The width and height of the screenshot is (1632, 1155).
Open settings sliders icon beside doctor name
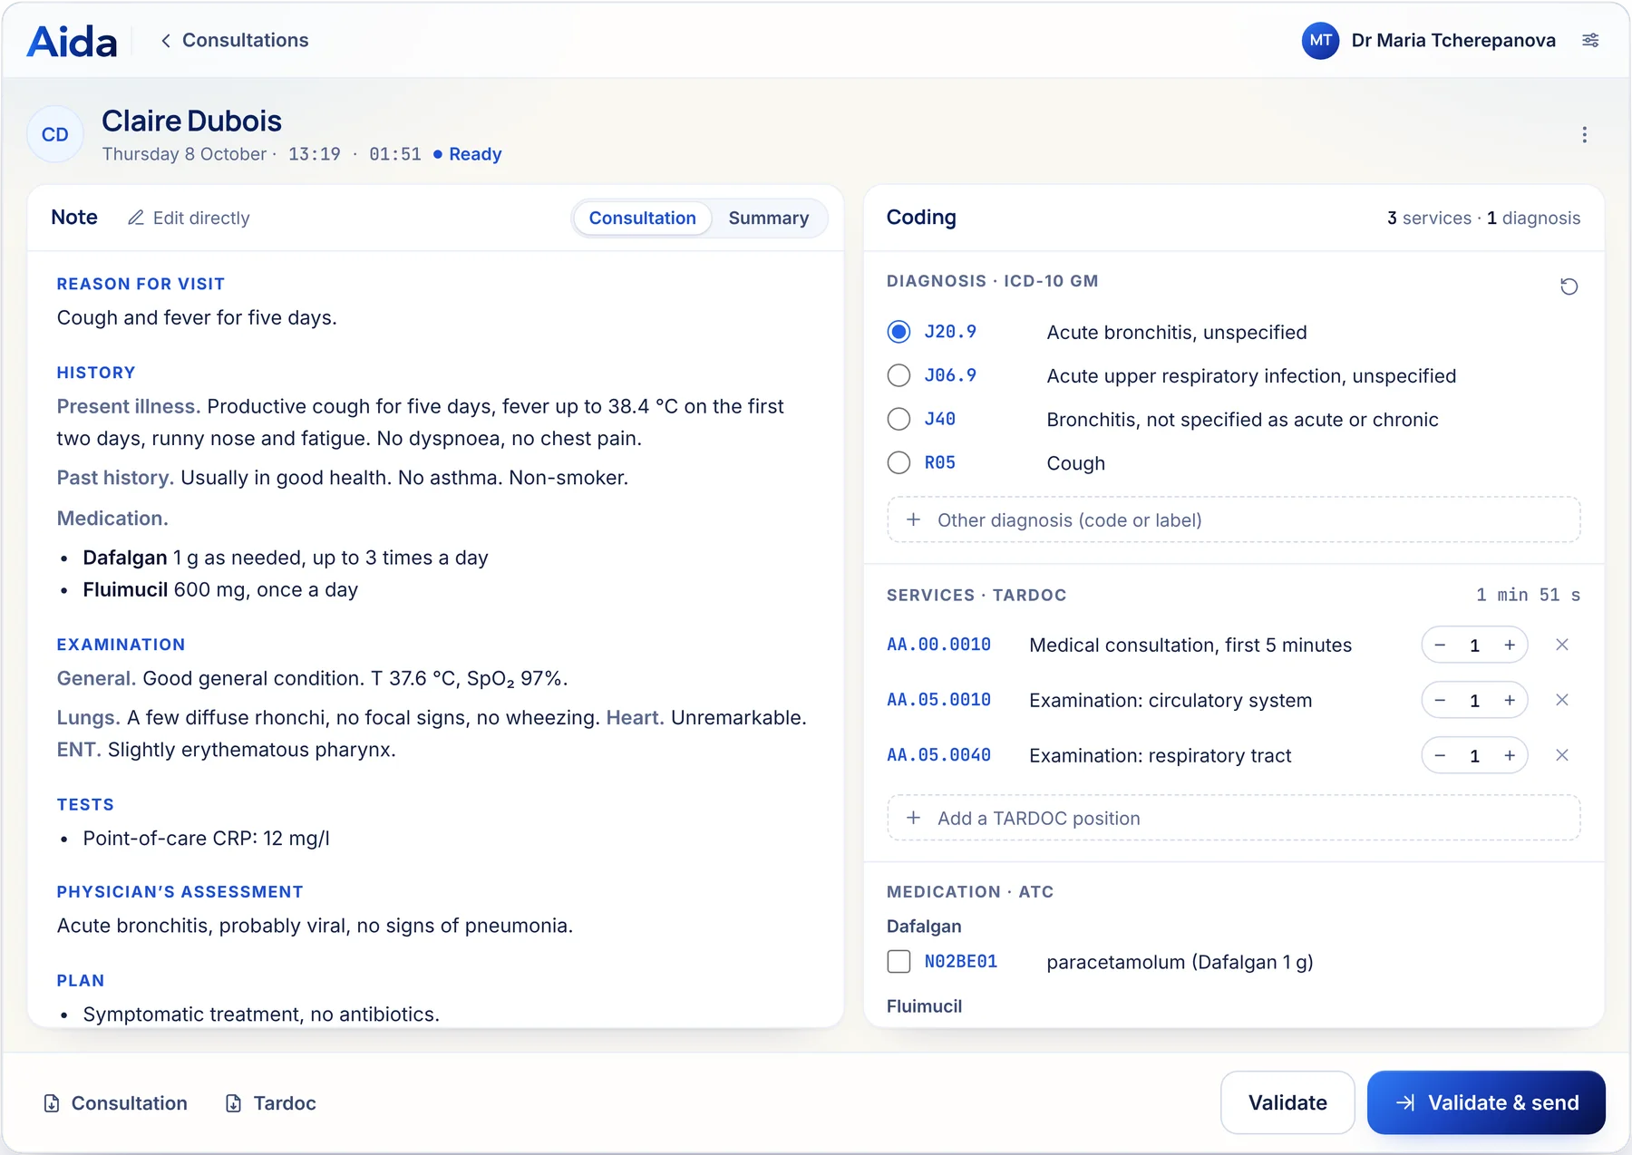(x=1590, y=40)
